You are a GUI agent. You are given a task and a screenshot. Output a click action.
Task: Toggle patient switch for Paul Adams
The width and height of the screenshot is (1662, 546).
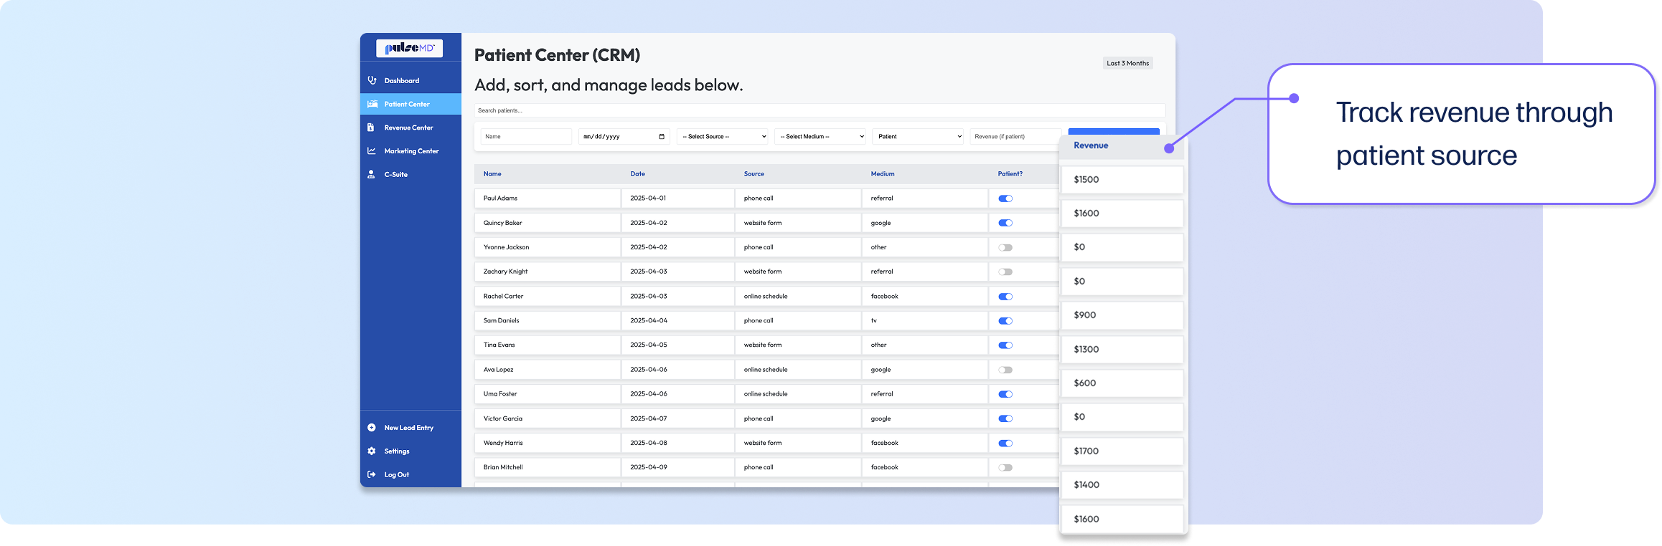click(1005, 198)
